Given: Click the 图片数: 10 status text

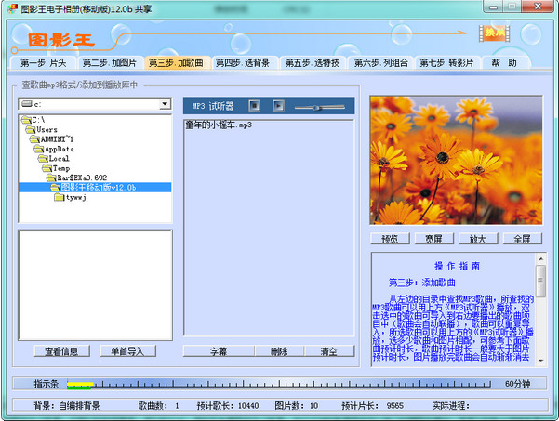Looking at the screenshot, I should [x=297, y=405].
